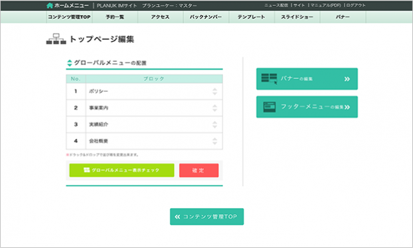The height and width of the screenshot is (248, 413).
Task: Select the 会社概要 block row
Action: (x=145, y=141)
